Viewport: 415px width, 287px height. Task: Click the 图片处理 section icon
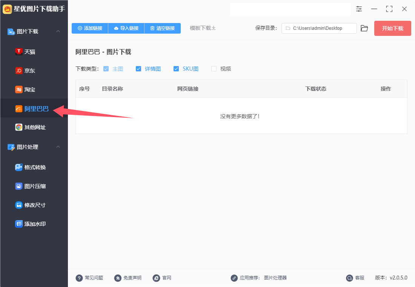(11, 147)
